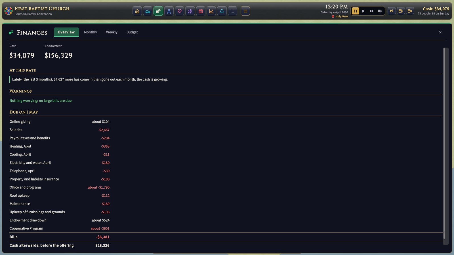
Task: Open the white bulleted list icon
Action: tap(232, 11)
